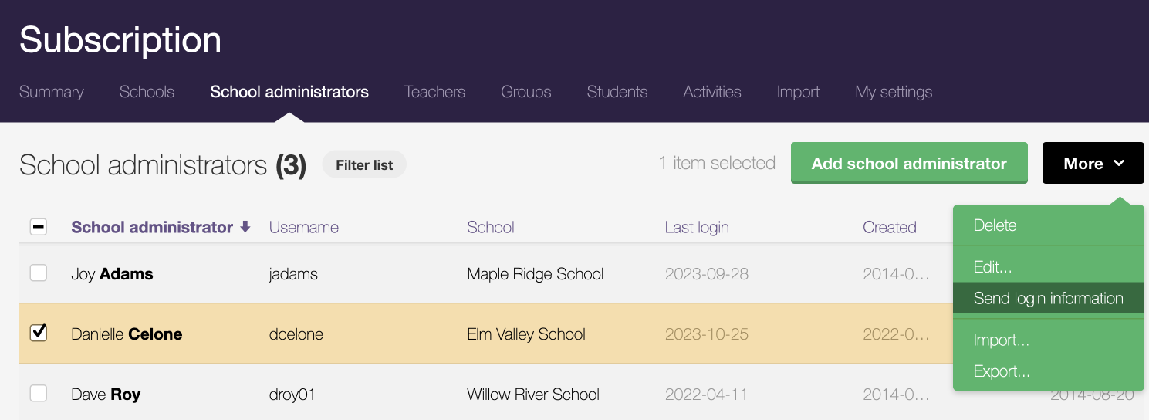Pick Export... in the More menu

click(1002, 371)
